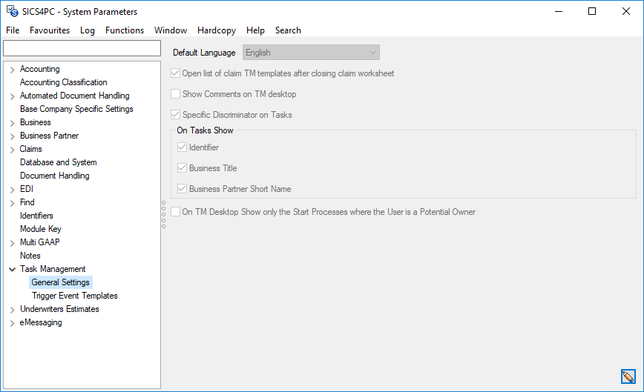Click the eMessaging tree label

coord(41,322)
